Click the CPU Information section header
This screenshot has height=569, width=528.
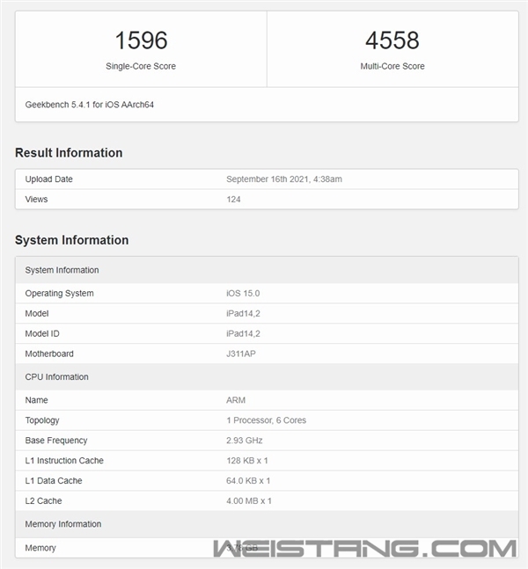[56, 377]
